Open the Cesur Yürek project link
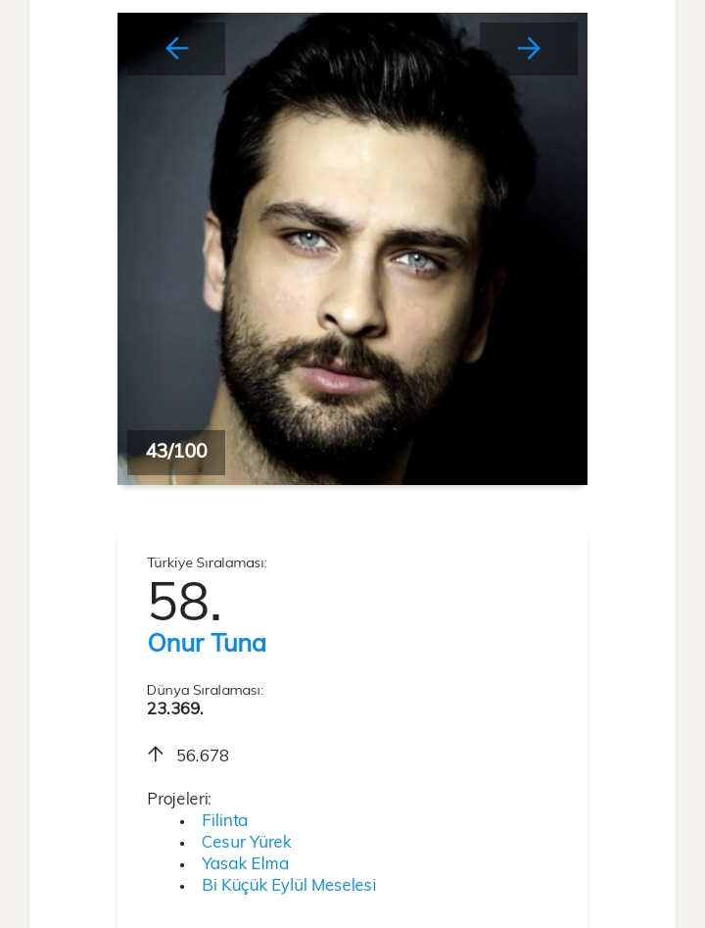 246,842
